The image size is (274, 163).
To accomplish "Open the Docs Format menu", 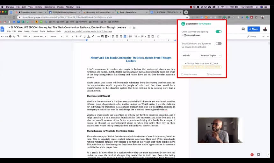I will 35,32.
